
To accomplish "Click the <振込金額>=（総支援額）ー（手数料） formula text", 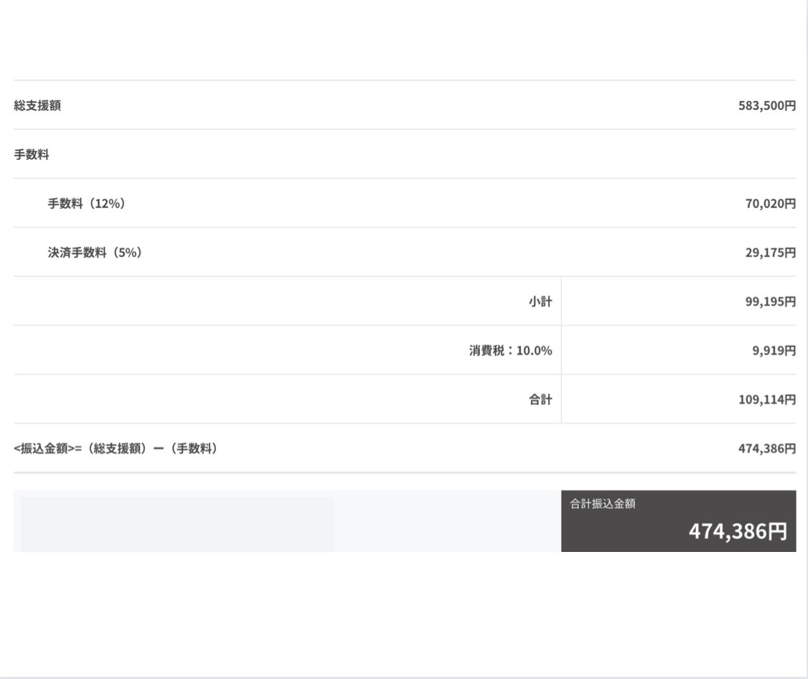I will (116, 449).
